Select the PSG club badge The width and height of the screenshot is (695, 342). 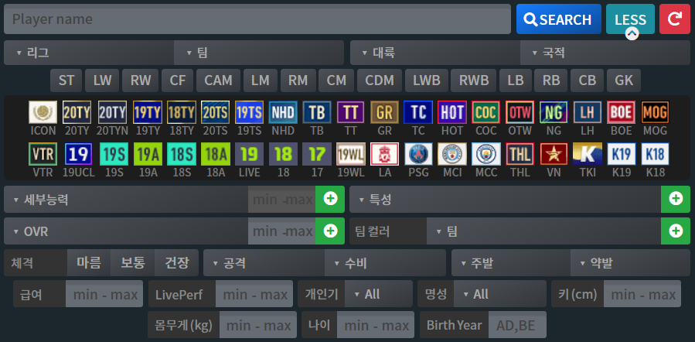pyautogui.click(x=418, y=154)
